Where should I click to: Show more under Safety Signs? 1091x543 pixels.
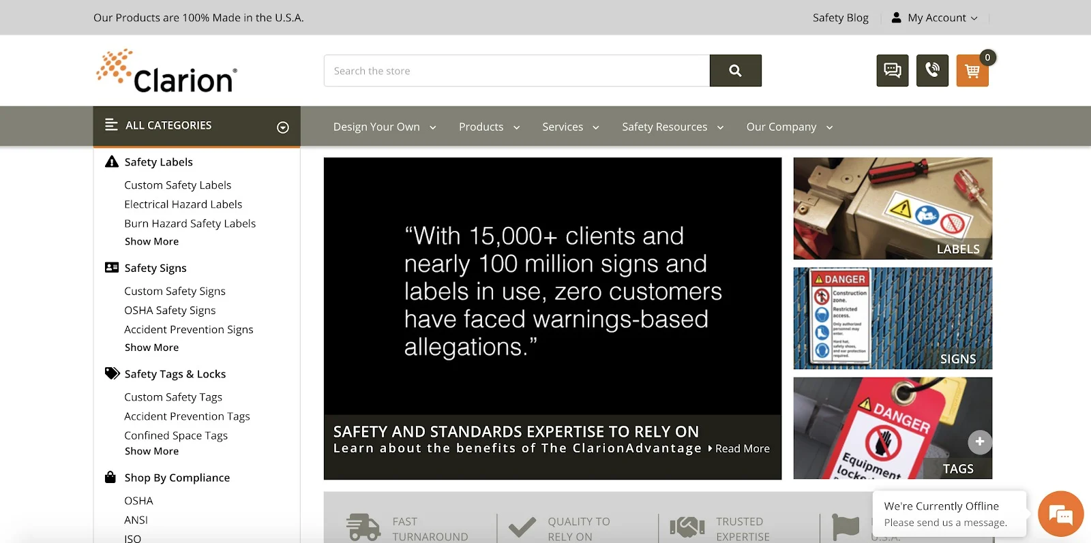pos(151,347)
